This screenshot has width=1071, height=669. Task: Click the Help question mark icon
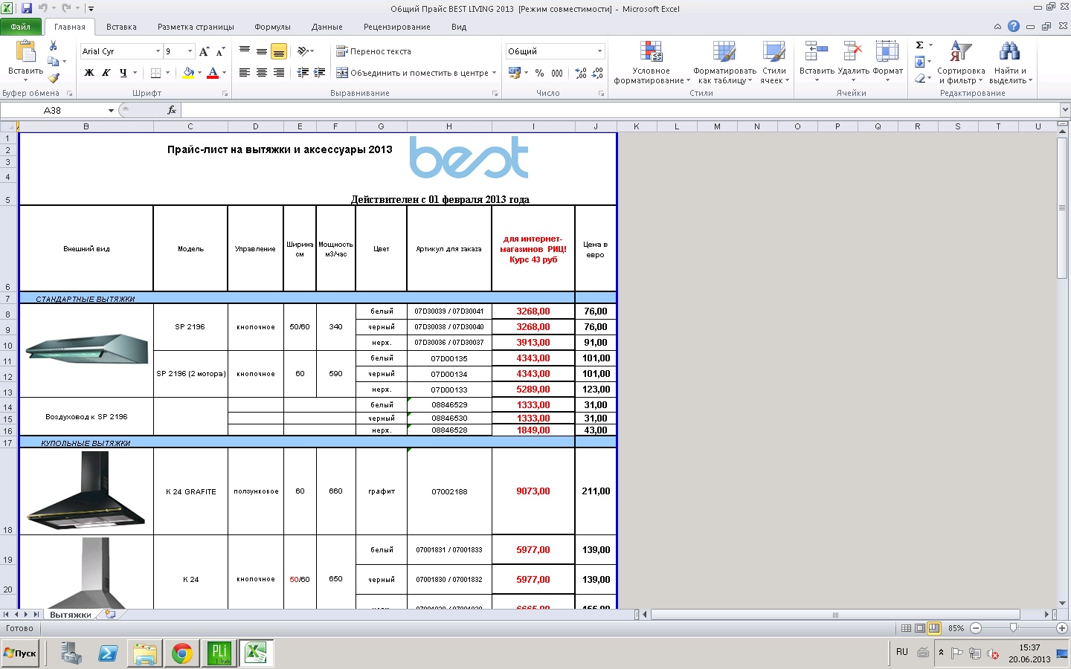(1014, 26)
